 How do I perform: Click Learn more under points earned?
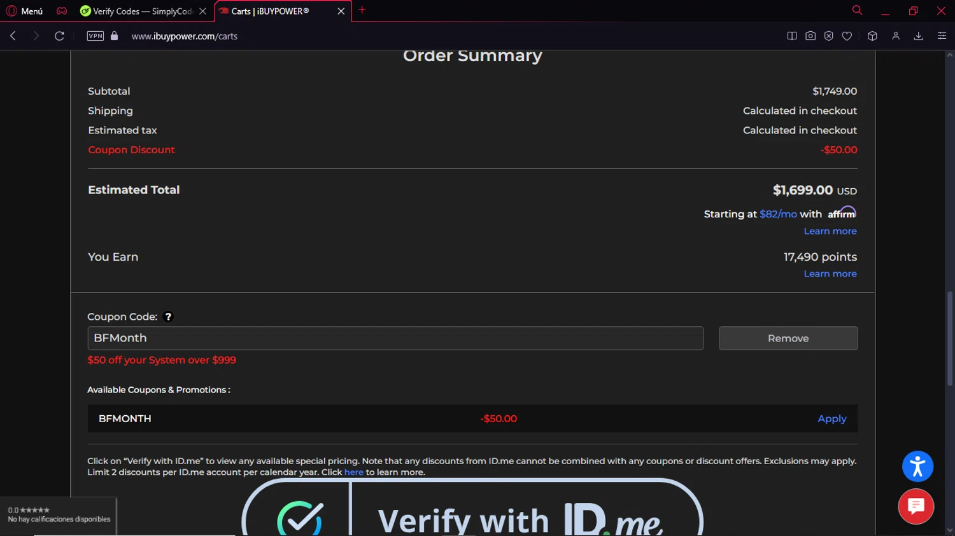[x=830, y=274]
